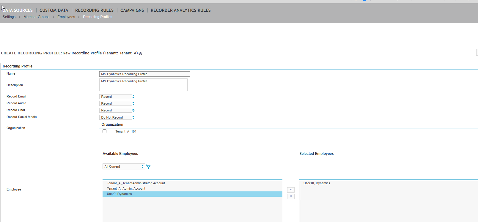The width and height of the screenshot is (478, 222).
Task: Go to the Member Groups submenu
Action: coord(37,17)
